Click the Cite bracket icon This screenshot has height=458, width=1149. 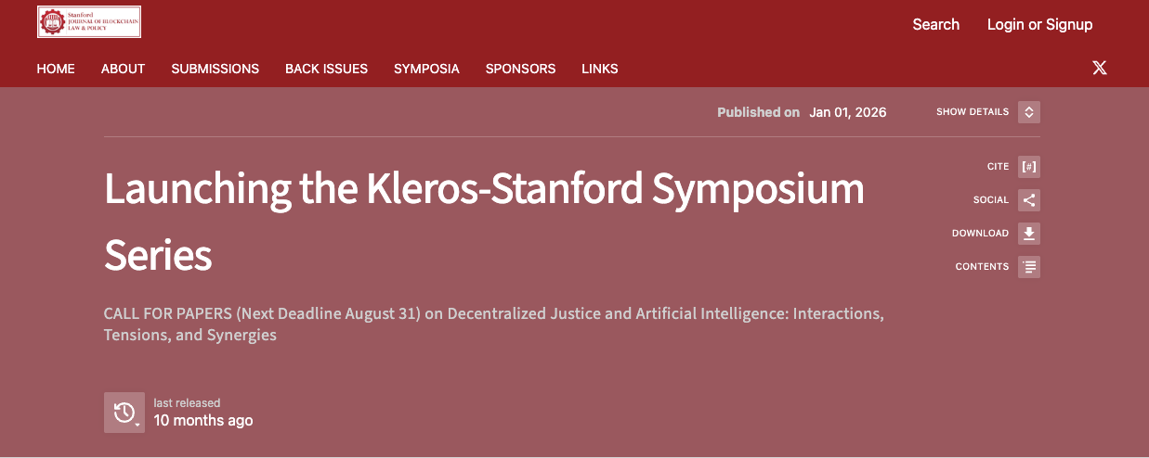[1028, 167]
